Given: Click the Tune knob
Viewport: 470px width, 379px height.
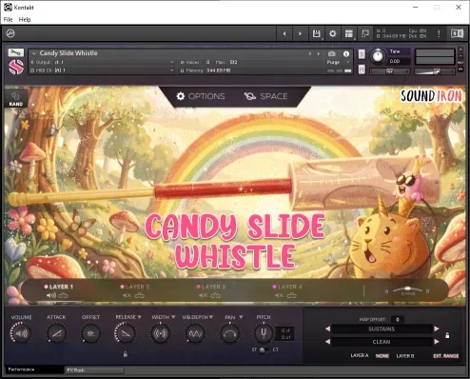Looking at the screenshot, I should point(378,56).
